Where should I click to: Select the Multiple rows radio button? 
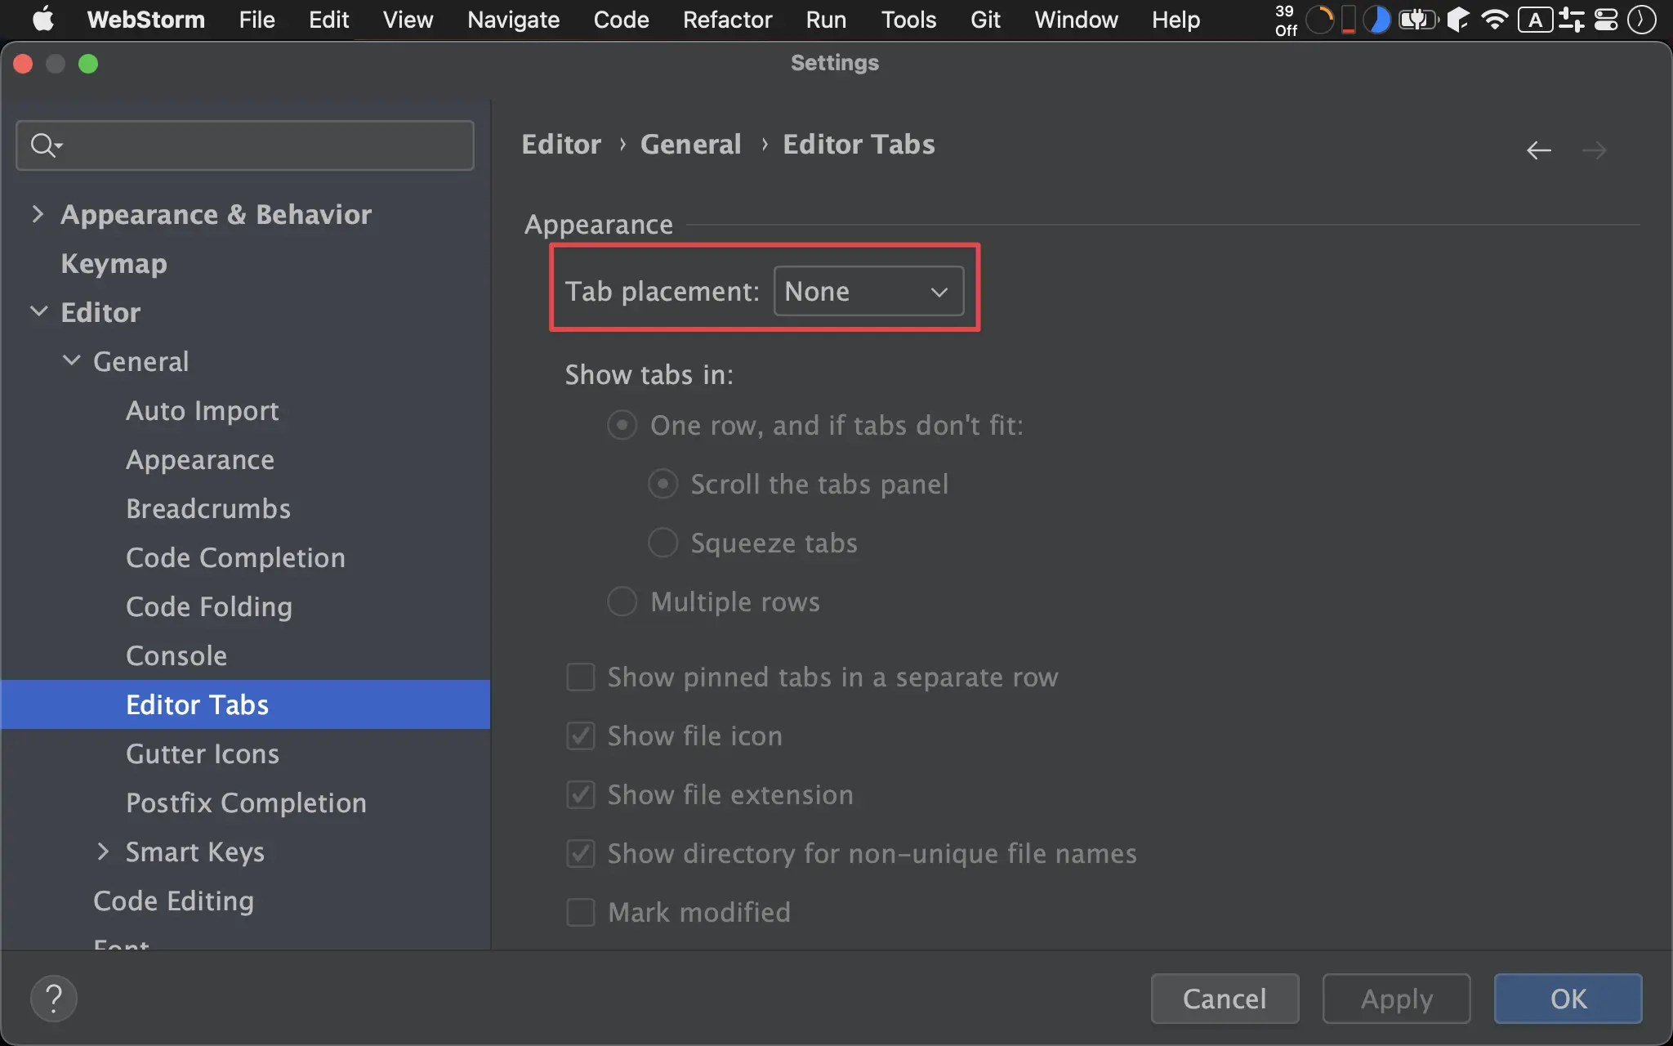pyautogui.click(x=622, y=601)
